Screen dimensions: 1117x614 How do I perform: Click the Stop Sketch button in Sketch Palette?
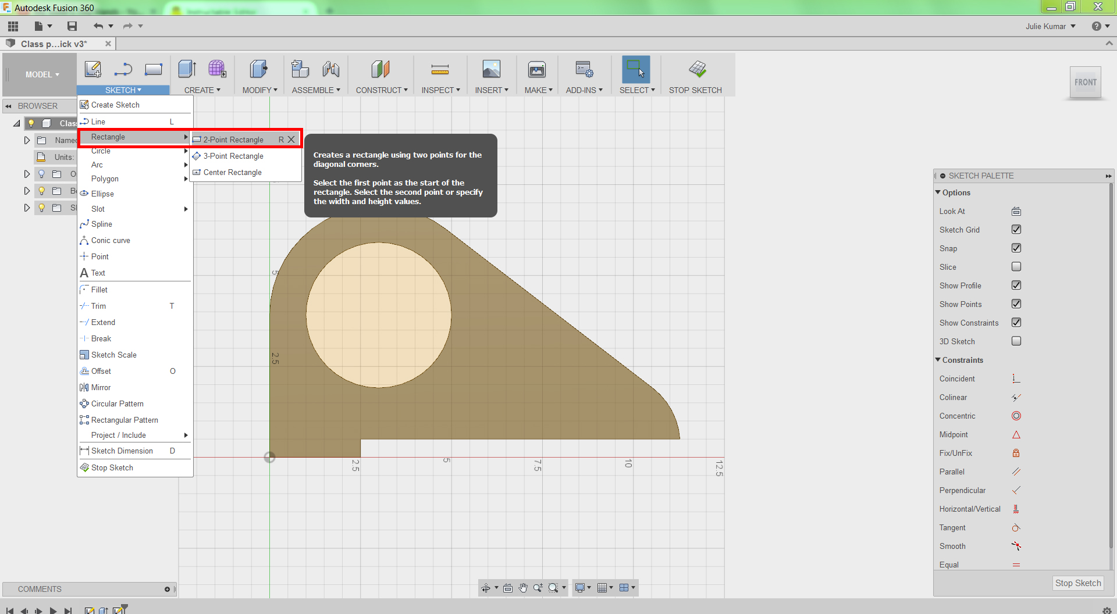(1078, 583)
